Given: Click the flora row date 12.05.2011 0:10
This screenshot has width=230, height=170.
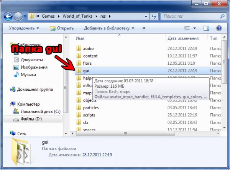Looking at the screenshot, I should coord(181,63).
